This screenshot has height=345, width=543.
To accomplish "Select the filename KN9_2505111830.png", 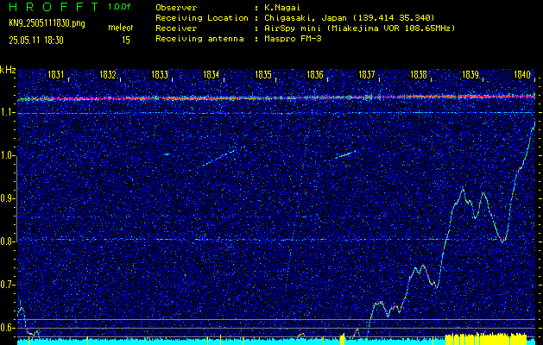I will (47, 23).
